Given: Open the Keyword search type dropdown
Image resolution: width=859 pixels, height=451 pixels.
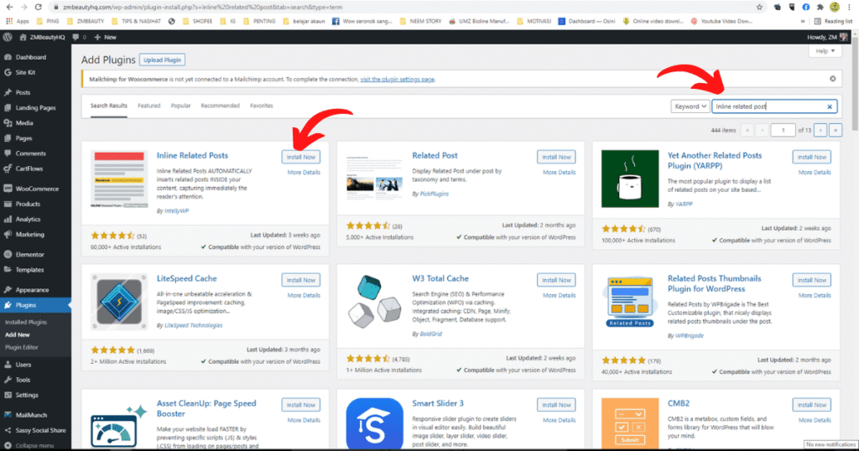Looking at the screenshot, I should coord(690,106).
